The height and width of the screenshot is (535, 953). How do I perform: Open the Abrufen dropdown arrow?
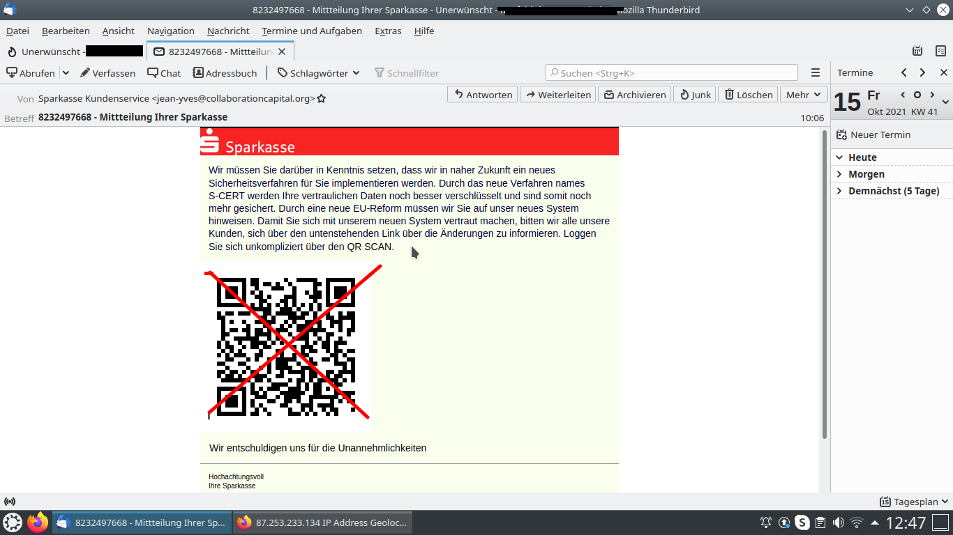point(66,72)
